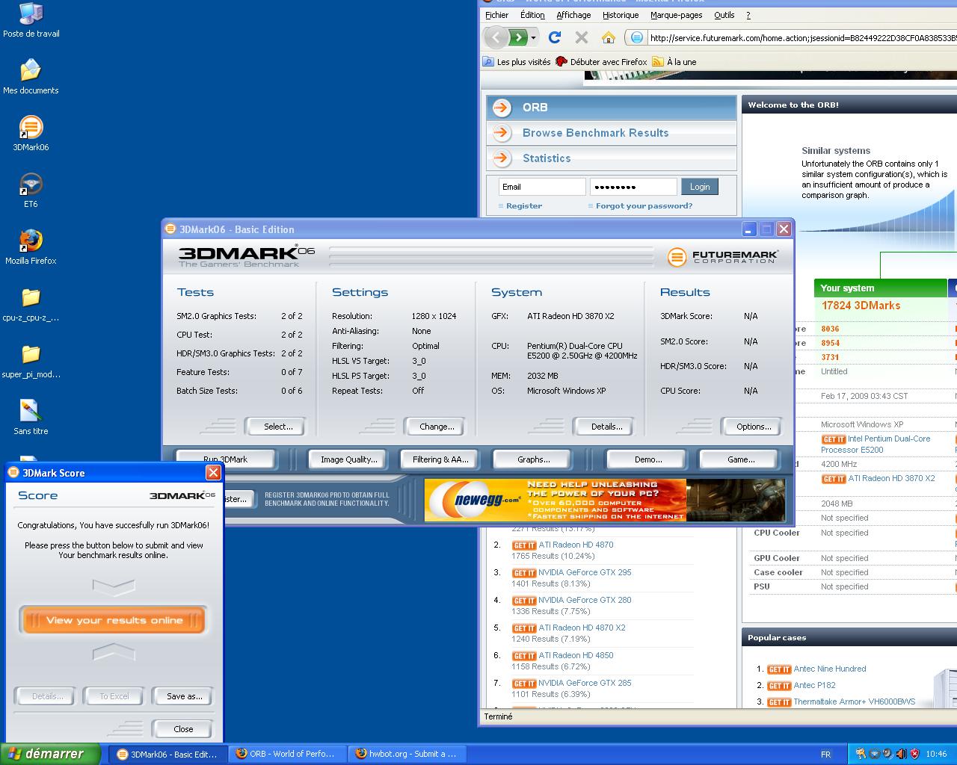957x765 pixels.
Task: Open the Affichage menu in Firefox
Action: [x=573, y=15]
